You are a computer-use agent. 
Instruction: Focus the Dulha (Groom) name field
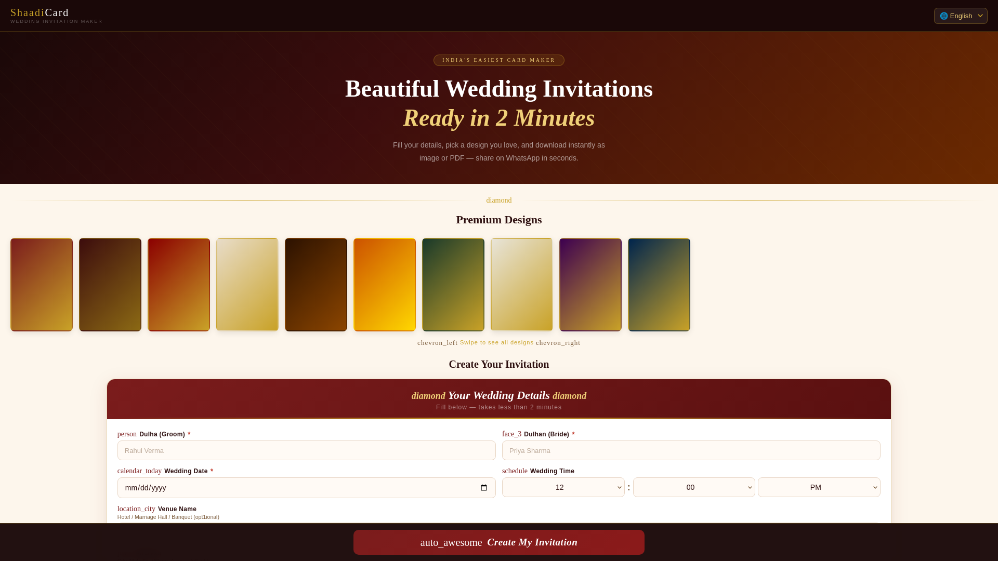point(307,450)
